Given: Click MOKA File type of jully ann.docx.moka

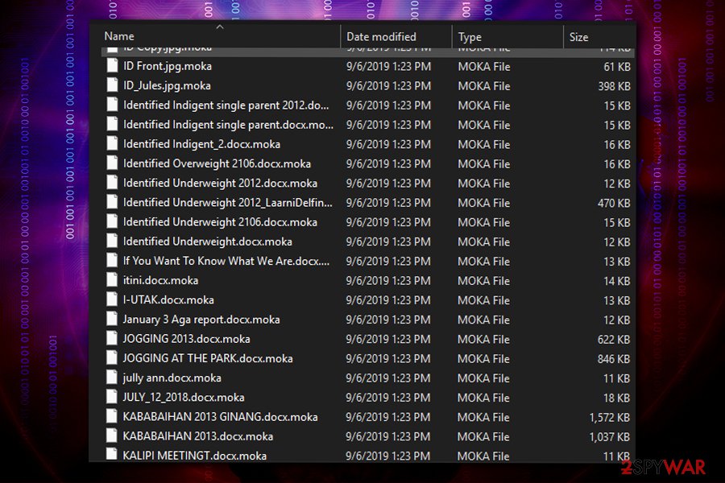Looking at the screenshot, I should coord(483,378).
